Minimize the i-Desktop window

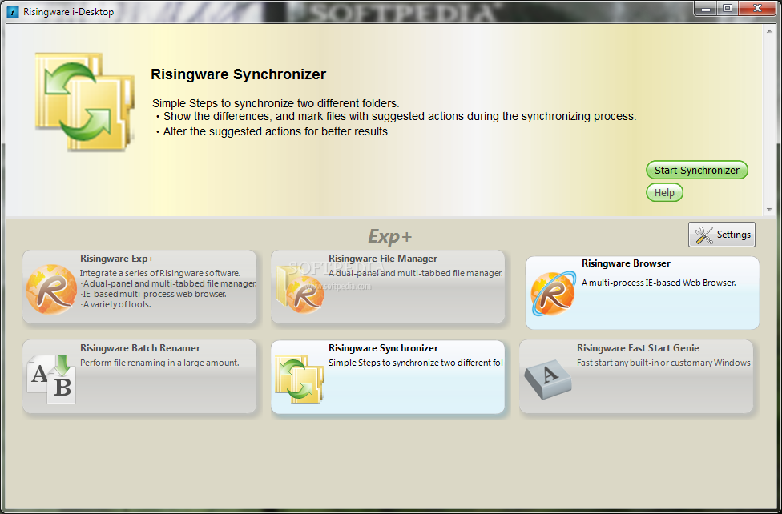(x=705, y=9)
